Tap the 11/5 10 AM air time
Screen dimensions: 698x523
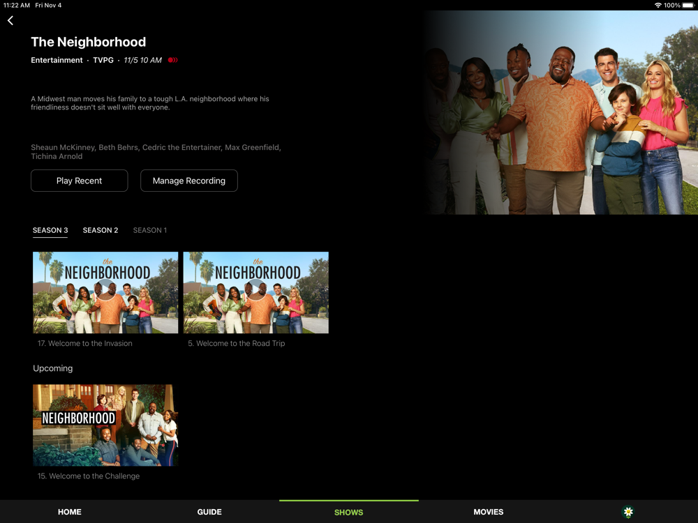[x=142, y=60]
